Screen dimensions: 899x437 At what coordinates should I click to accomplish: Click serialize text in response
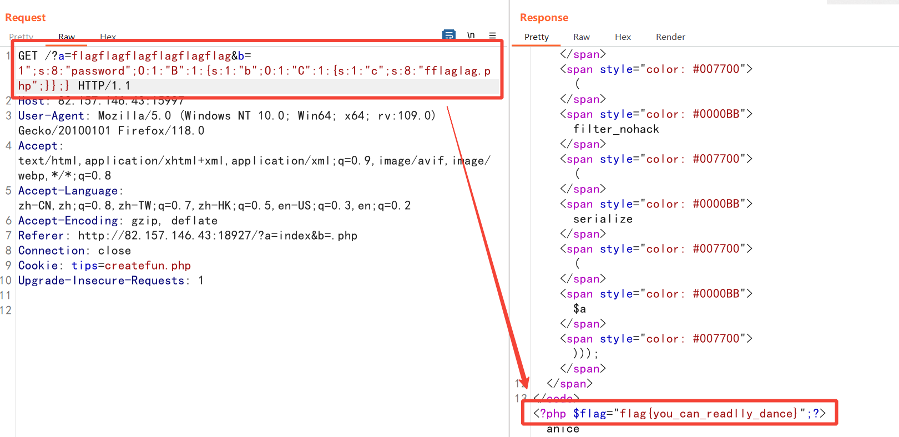click(603, 218)
